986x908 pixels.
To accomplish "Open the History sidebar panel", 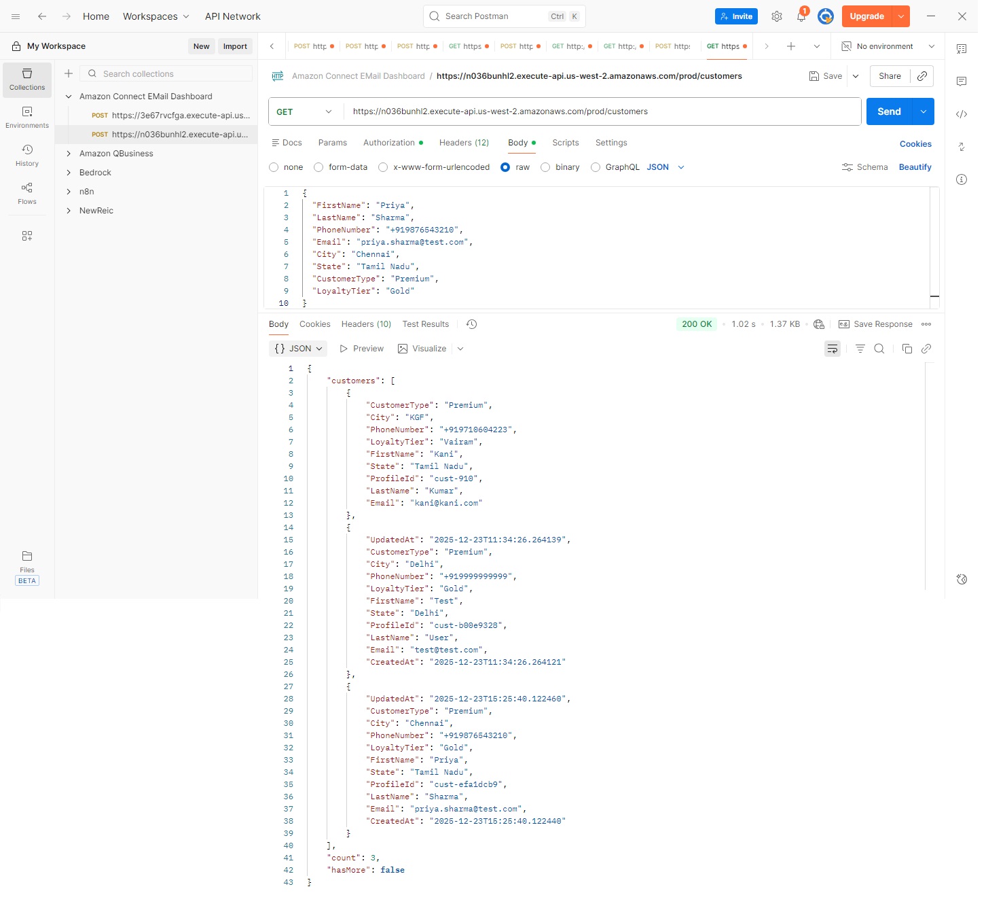I will pos(27,155).
